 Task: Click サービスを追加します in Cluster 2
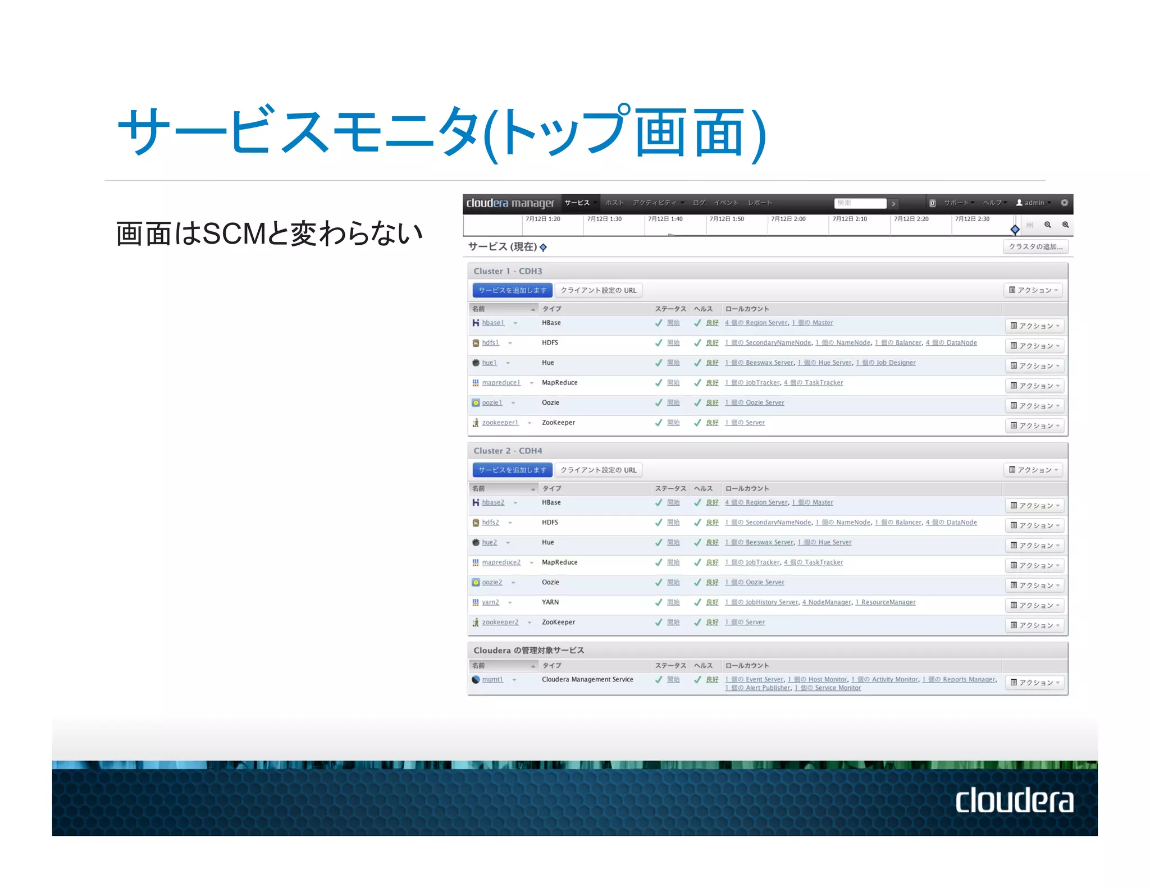click(512, 470)
